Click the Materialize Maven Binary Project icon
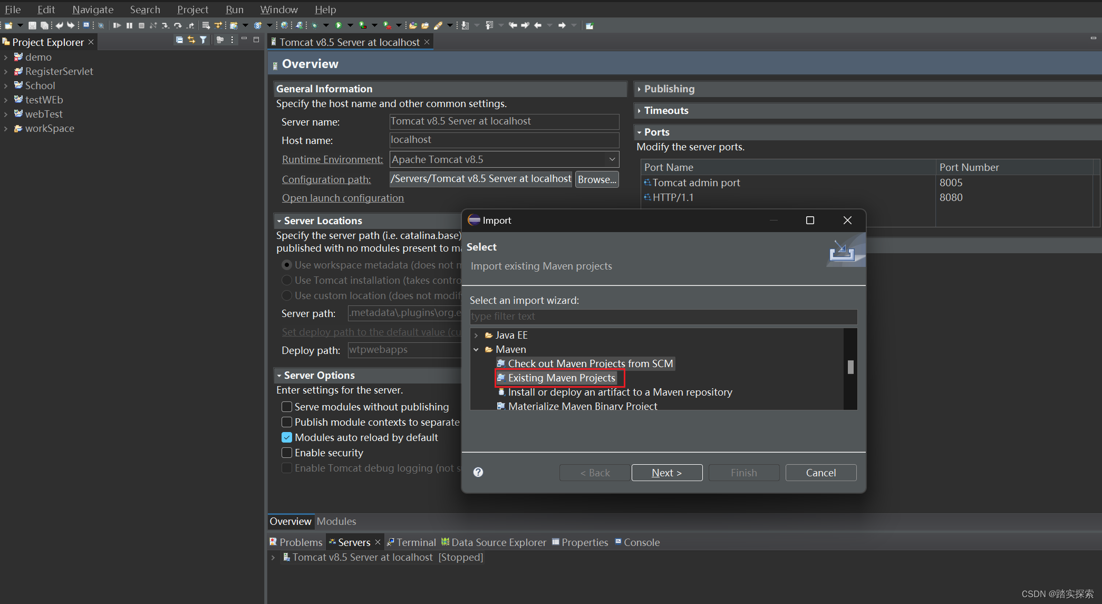 pos(500,406)
